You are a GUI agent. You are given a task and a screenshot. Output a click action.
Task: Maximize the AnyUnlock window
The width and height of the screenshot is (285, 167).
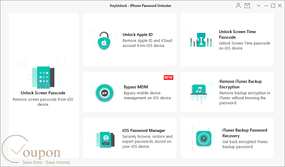[x=273, y=6]
